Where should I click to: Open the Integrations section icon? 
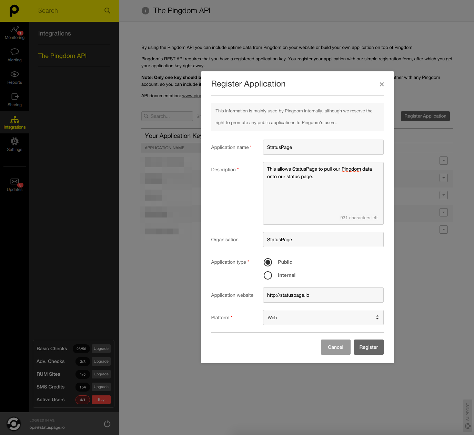14,120
